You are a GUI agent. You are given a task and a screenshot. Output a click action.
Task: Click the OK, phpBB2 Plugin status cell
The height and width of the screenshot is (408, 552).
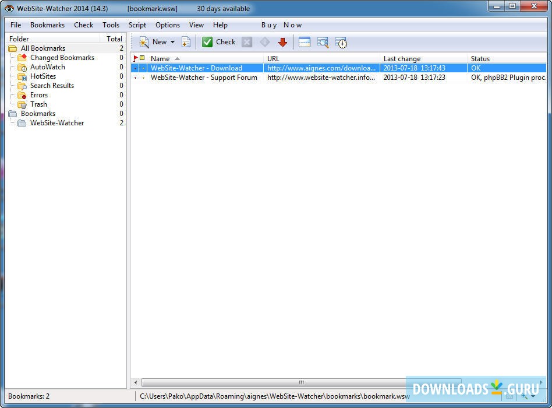click(507, 78)
